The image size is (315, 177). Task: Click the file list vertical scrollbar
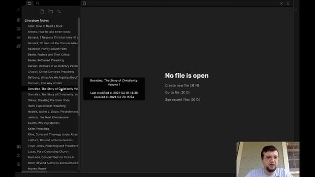(79, 67)
